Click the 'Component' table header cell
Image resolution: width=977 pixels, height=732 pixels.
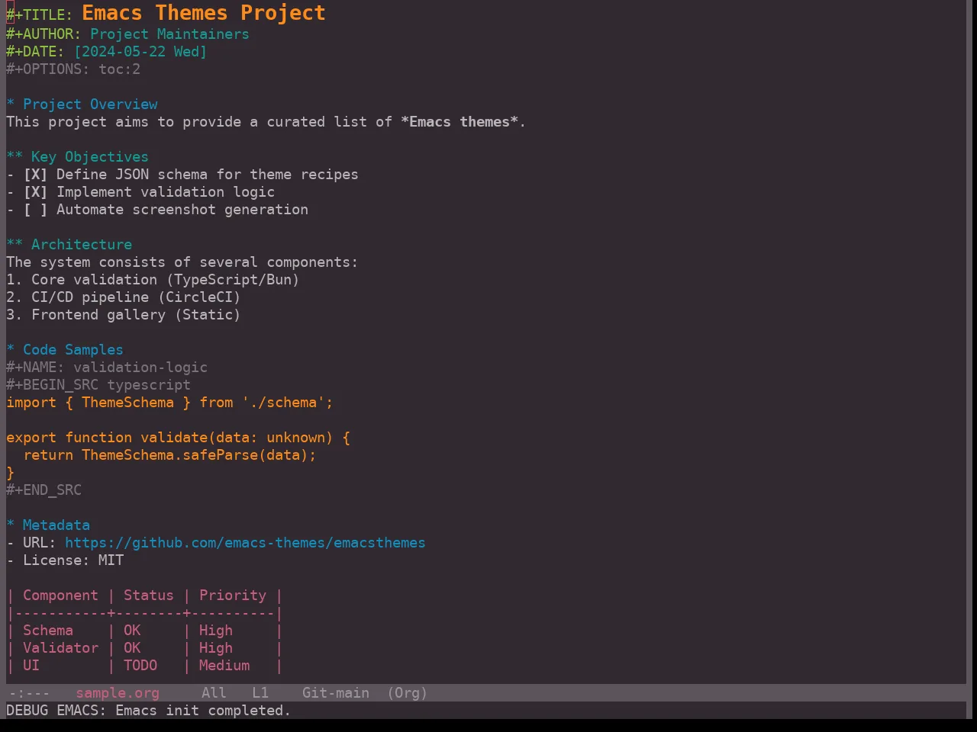click(60, 596)
